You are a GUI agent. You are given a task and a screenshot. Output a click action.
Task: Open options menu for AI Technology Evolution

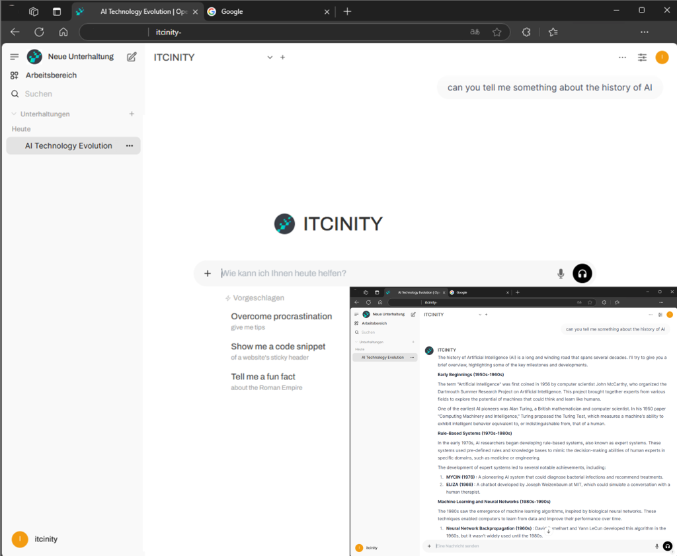pyautogui.click(x=130, y=146)
